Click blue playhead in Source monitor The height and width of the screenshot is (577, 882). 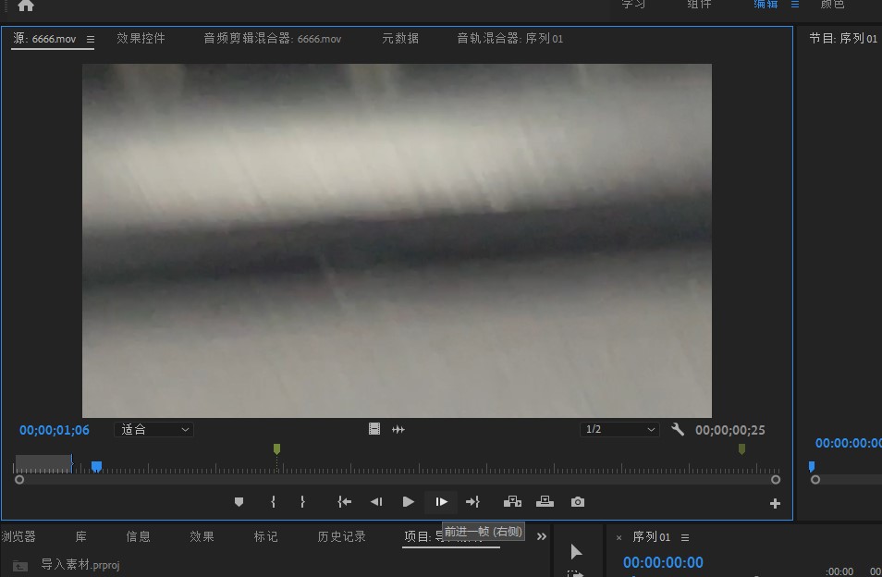[97, 467]
